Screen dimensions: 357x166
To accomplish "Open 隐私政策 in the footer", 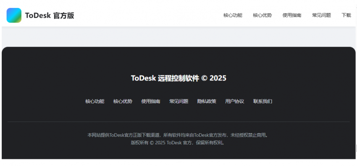I will 207,101.
